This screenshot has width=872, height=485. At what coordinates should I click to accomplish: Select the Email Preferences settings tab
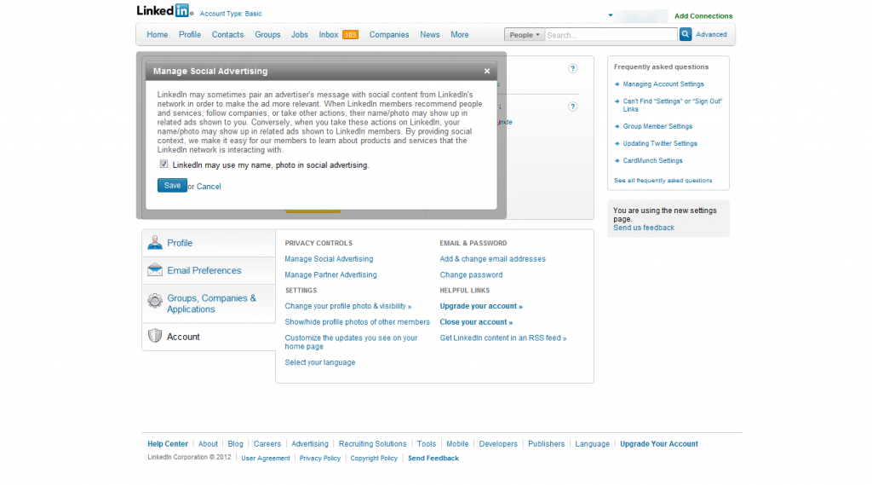[209, 270]
